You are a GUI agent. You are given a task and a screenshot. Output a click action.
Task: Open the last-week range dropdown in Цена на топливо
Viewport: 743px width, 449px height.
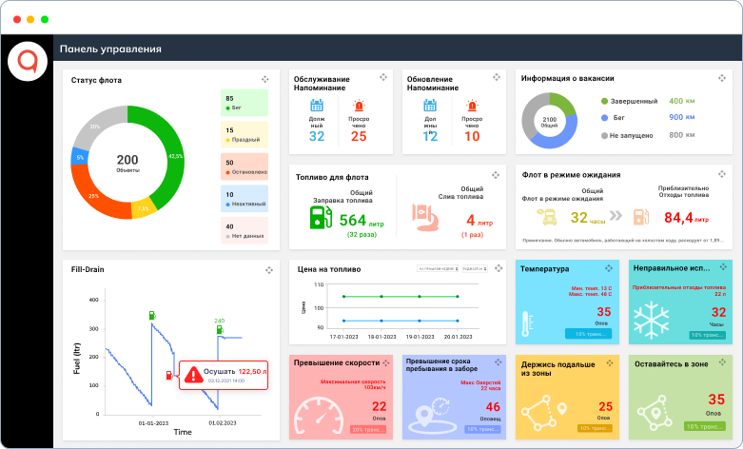click(438, 268)
